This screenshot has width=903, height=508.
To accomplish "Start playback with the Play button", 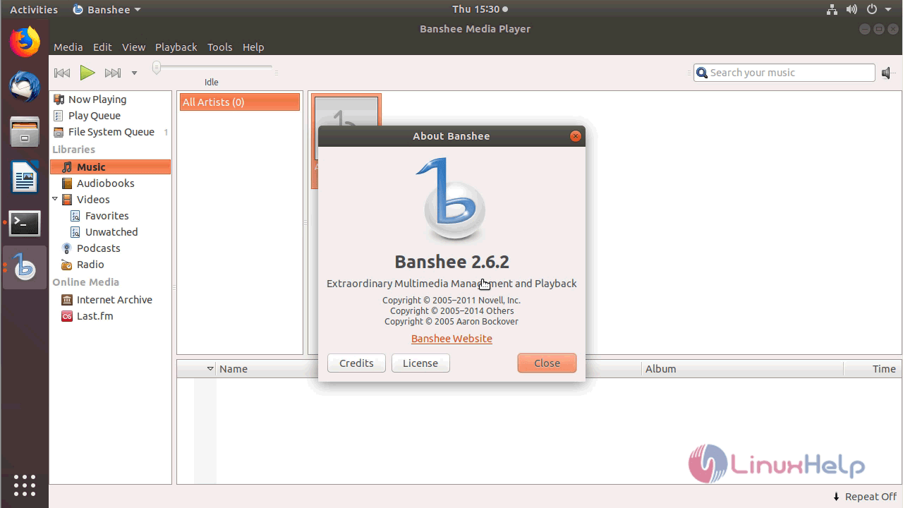I will (x=87, y=73).
